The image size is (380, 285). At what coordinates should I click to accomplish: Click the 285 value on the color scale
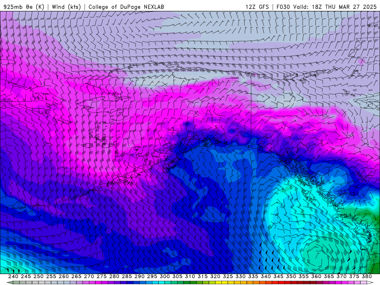click(127, 276)
